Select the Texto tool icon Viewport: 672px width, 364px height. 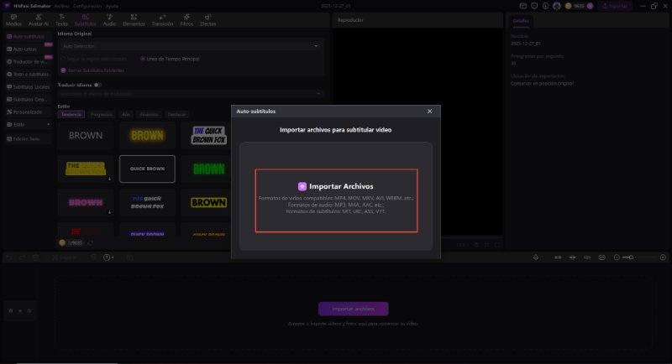tap(61, 20)
